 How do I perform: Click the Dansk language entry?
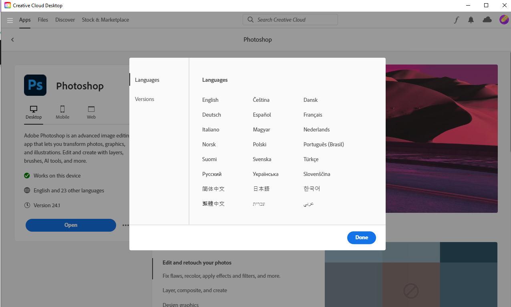pyautogui.click(x=310, y=100)
